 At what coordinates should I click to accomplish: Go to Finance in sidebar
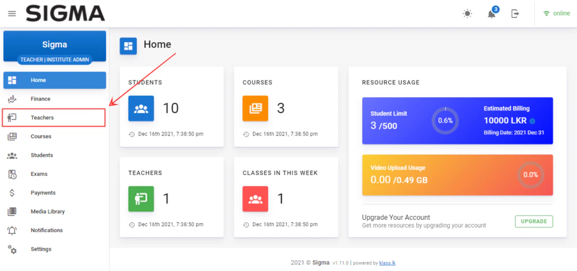[55, 99]
